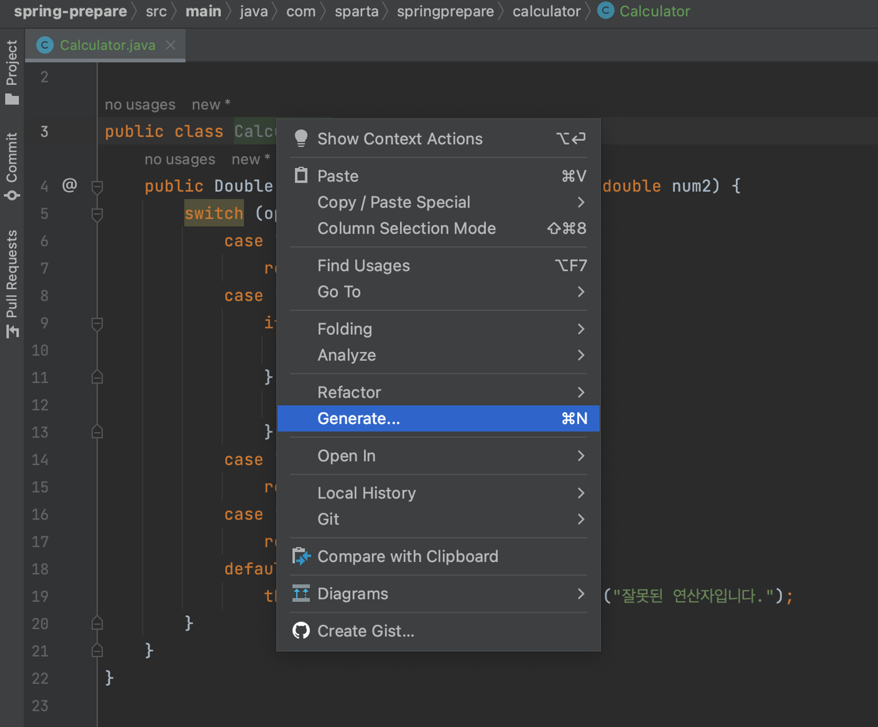Toggle fold marker on line 9
Viewport: 878px width, 727px height.
point(97,324)
